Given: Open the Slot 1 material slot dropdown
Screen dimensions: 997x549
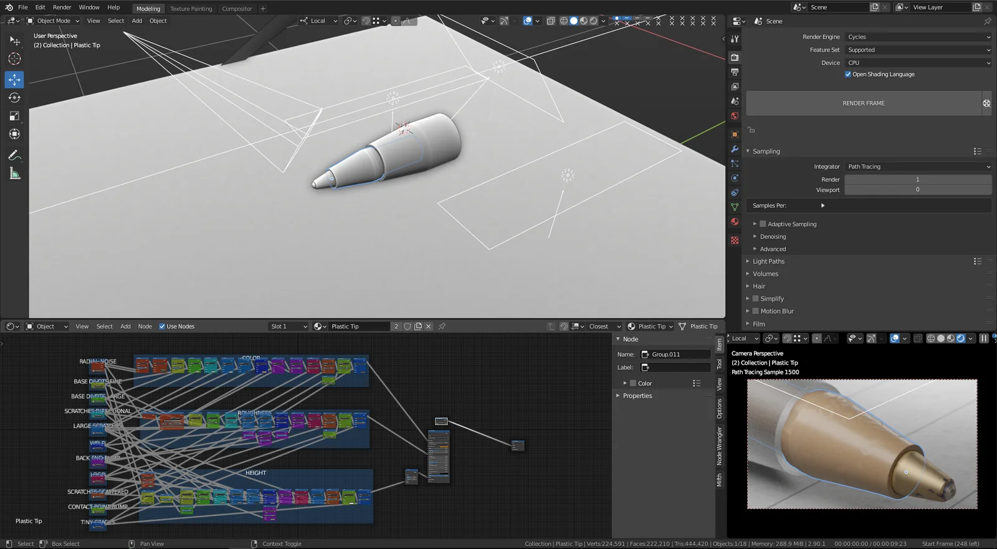Looking at the screenshot, I should pos(289,327).
